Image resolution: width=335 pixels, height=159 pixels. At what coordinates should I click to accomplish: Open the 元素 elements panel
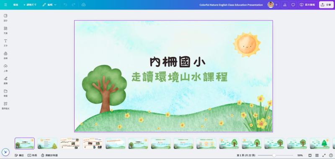(x=5, y=30)
